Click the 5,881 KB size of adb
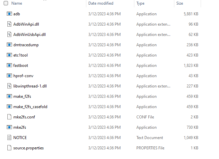Viewport: 219px width, 159px height. (191, 14)
